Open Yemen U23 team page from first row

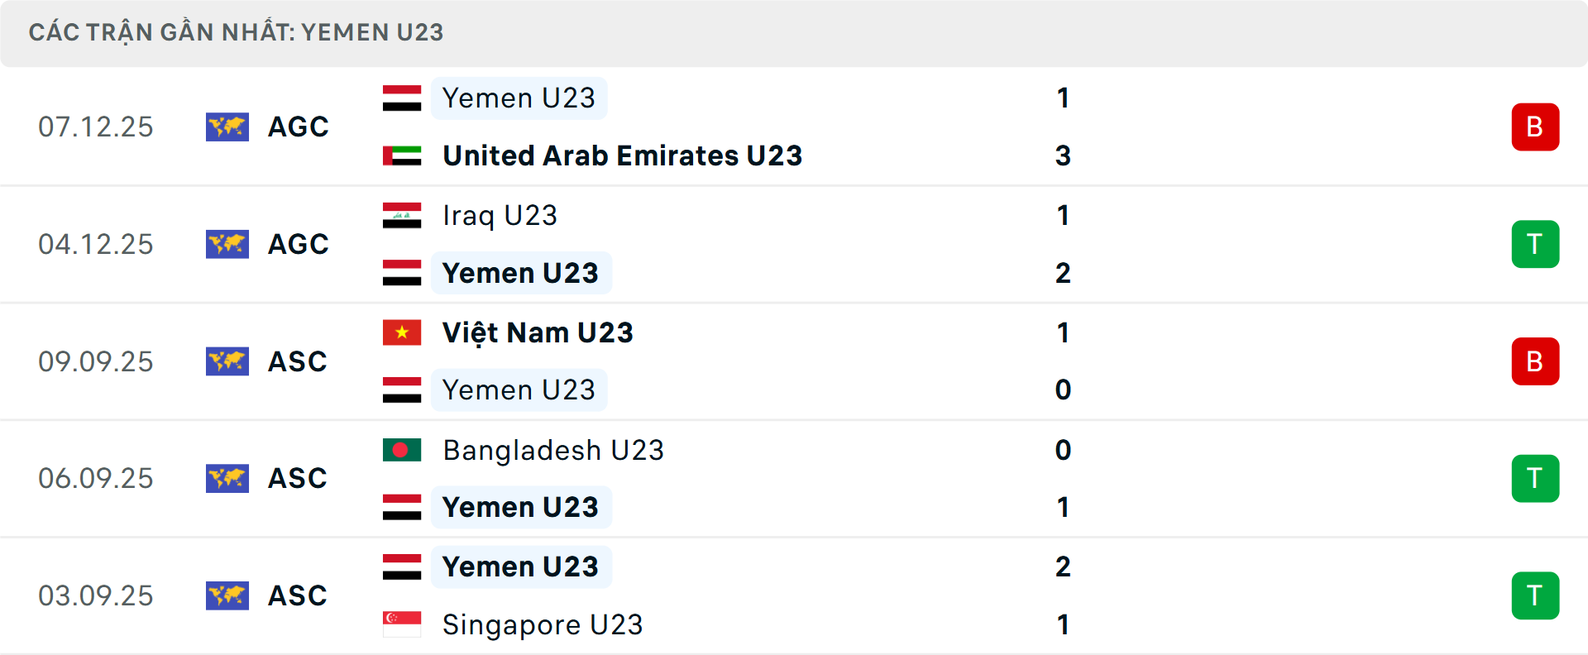[519, 98]
